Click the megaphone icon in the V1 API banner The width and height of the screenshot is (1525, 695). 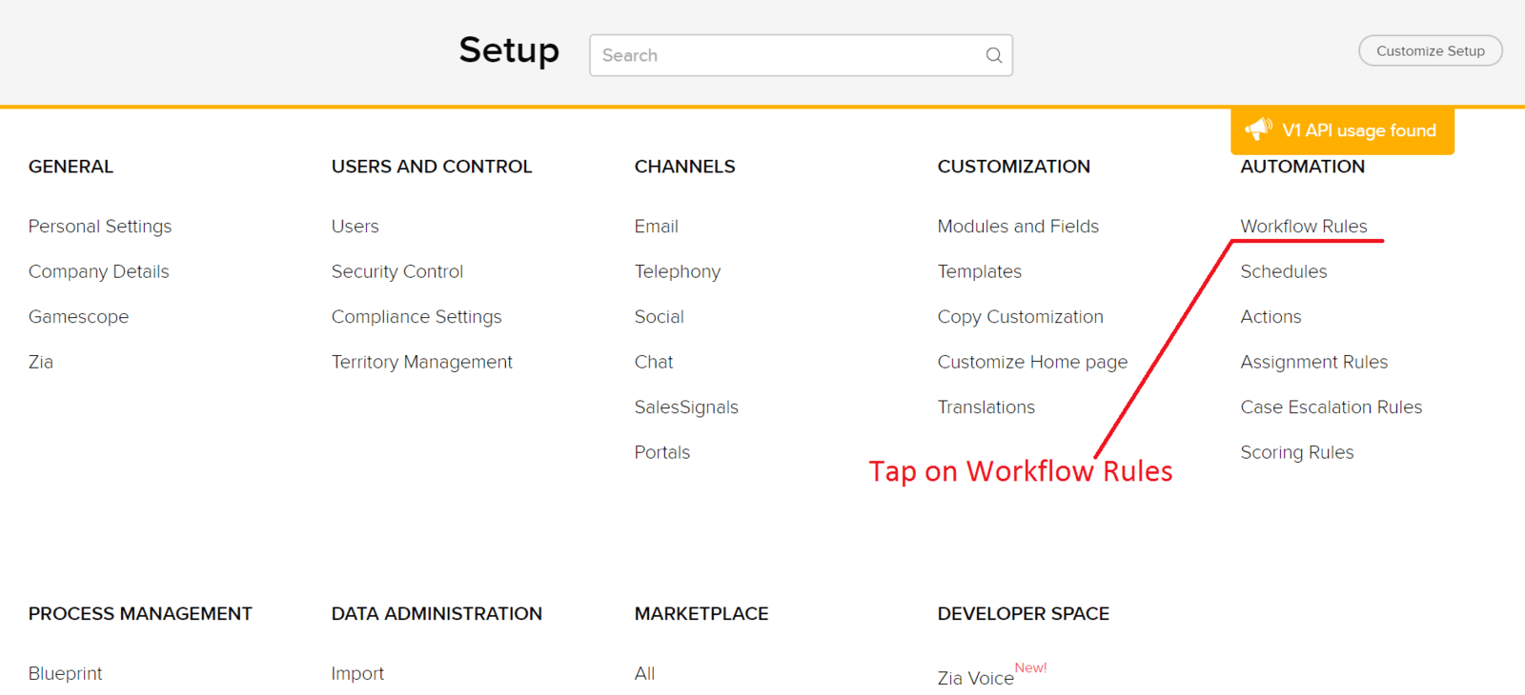tap(1258, 129)
